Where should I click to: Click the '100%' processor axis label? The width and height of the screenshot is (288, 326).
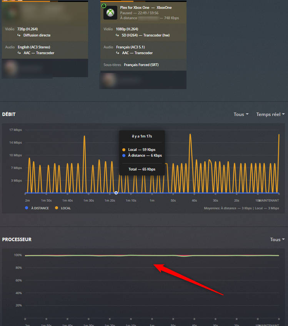[x=18, y=255]
